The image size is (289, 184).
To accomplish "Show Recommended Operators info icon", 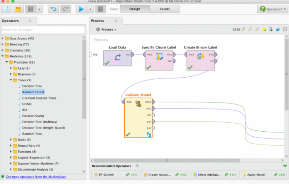I will 137,166.
